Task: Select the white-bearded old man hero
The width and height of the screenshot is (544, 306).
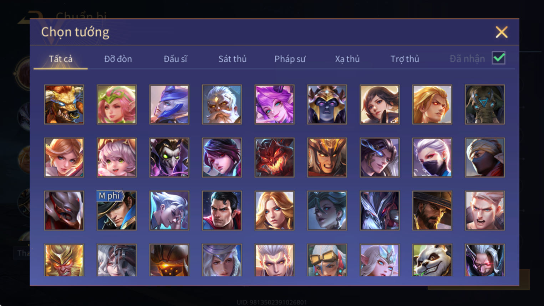Action: pos(222,104)
